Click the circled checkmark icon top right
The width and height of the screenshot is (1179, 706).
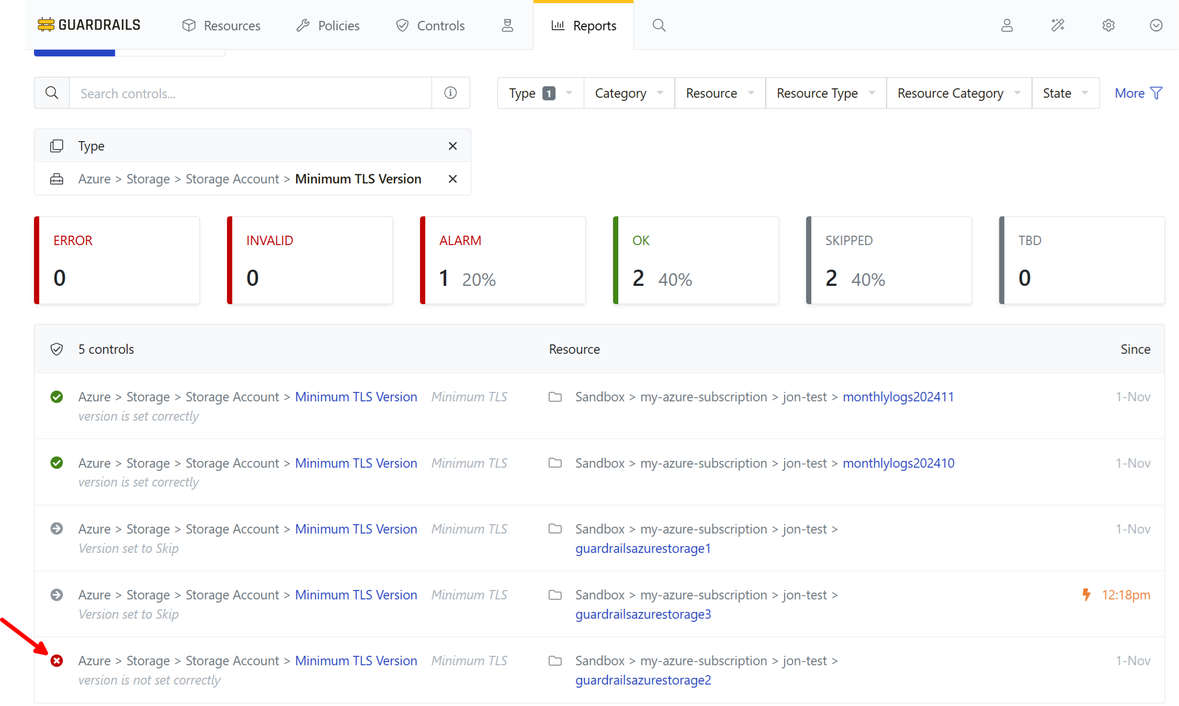(x=1156, y=25)
